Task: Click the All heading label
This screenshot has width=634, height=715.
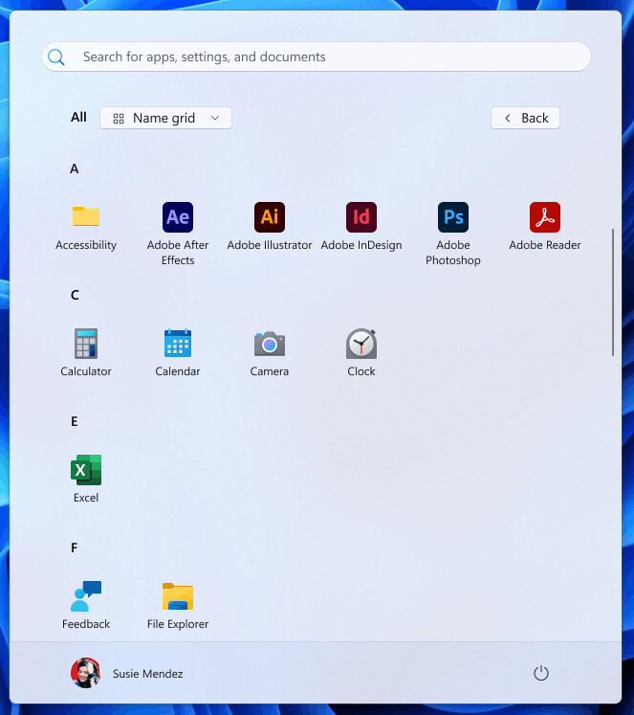Action: point(78,118)
